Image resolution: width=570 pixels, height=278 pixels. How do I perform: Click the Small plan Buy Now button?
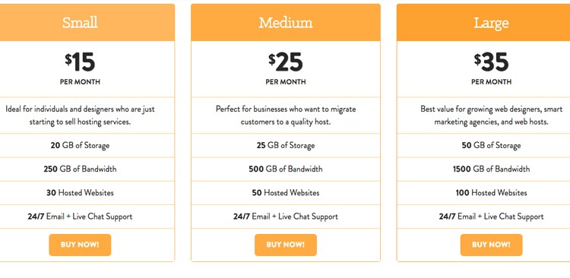coord(80,245)
